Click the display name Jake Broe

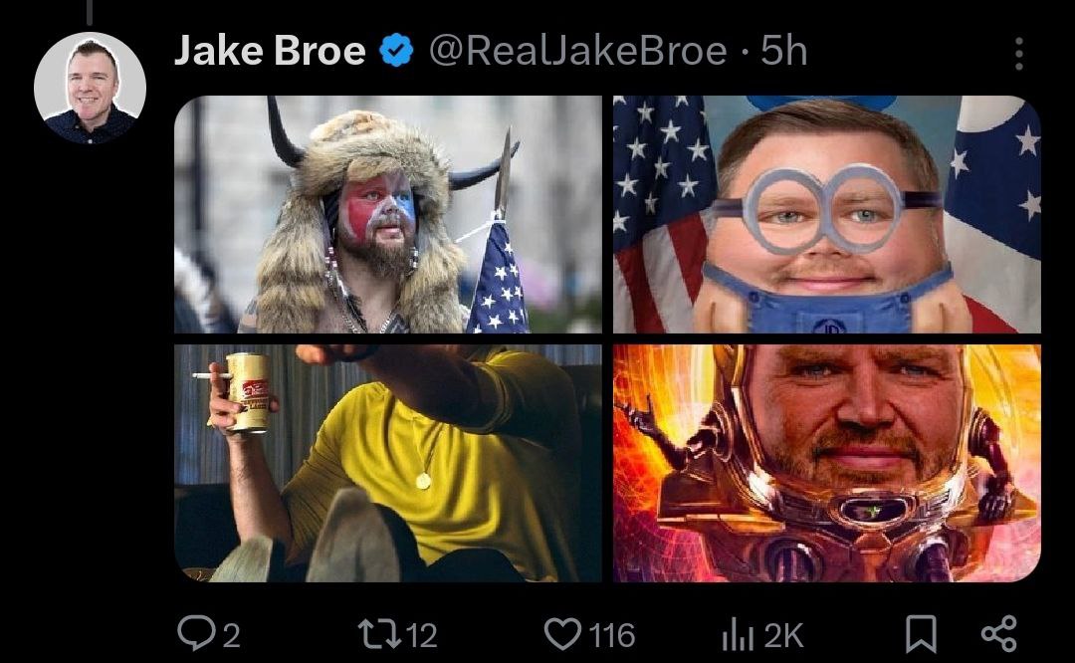[270, 51]
